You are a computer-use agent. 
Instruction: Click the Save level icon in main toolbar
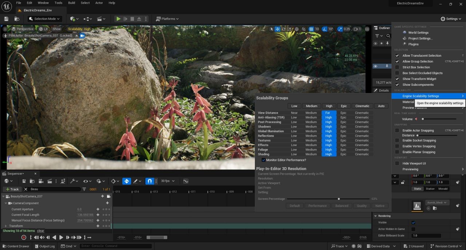point(6,19)
